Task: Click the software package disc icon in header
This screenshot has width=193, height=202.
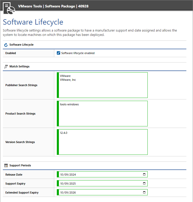Action: point(9,8)
